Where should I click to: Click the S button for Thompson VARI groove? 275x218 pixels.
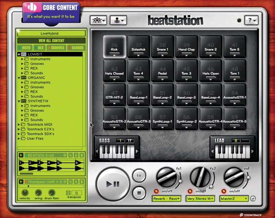(76, 182)
